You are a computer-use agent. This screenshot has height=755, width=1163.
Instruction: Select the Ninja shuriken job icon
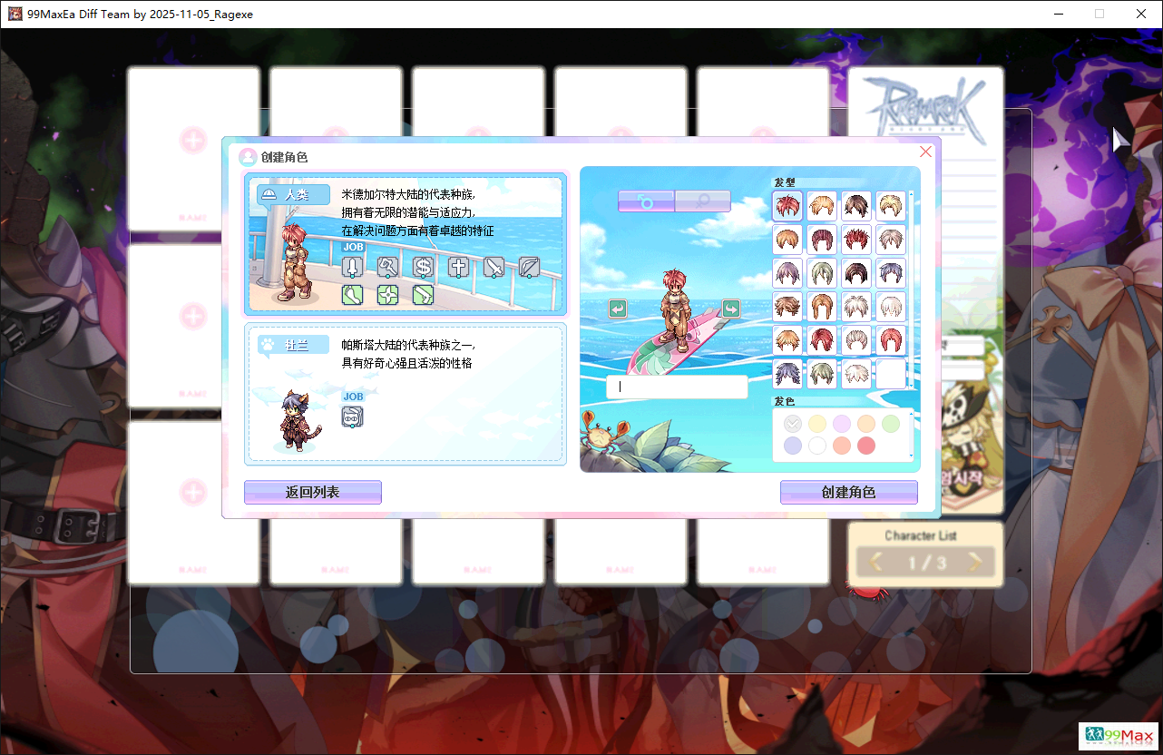tap(388, 295)
